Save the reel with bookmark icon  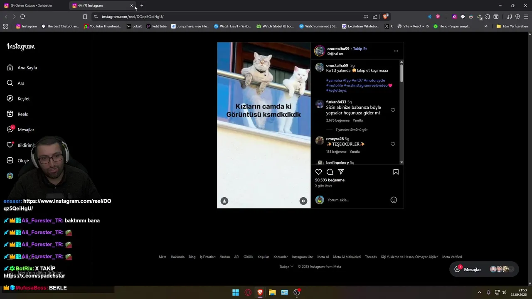pos(396,172)
